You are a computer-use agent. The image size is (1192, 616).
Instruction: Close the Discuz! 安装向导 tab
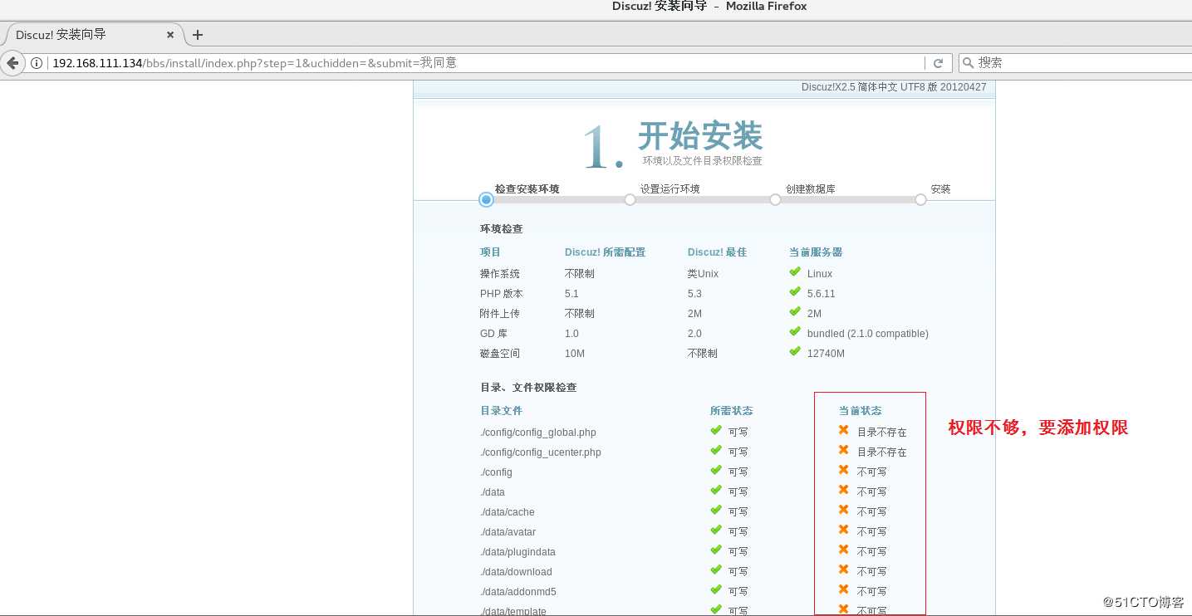170,35
